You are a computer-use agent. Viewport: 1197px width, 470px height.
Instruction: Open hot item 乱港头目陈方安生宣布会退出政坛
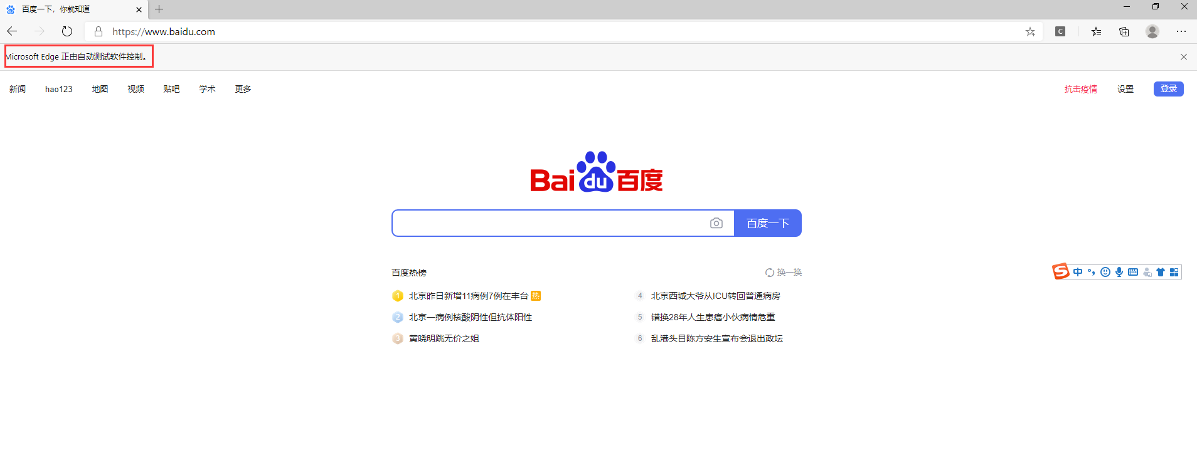pyautogui.click(x=717, y=338)
